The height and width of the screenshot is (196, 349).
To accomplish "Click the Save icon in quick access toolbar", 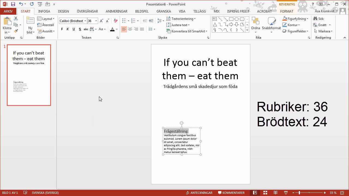I will click(13, 4).
